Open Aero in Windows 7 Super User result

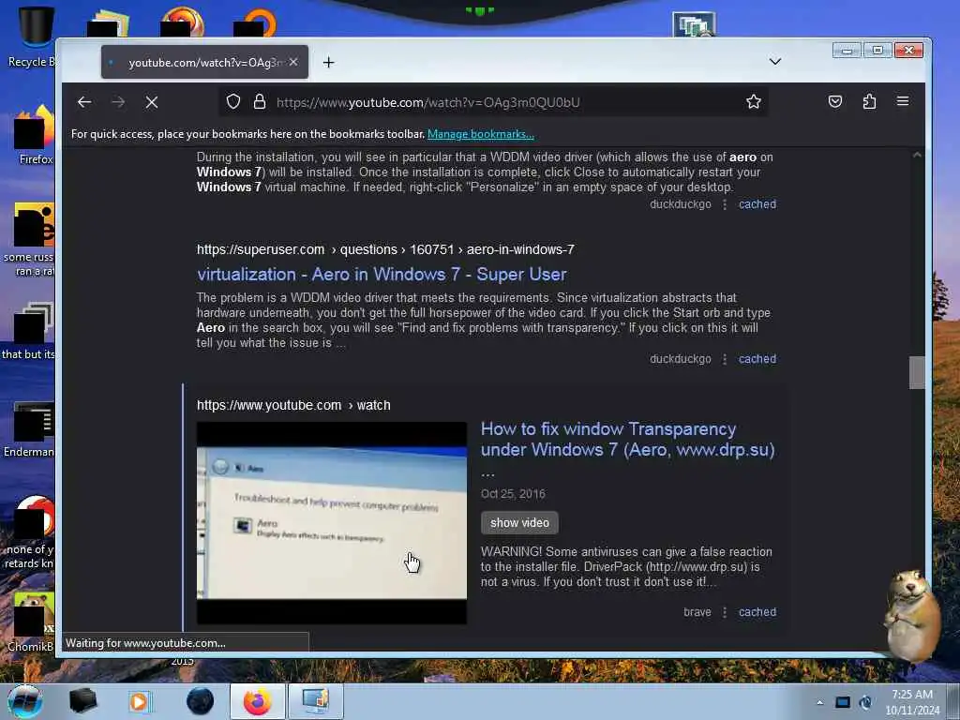[382, 275]
